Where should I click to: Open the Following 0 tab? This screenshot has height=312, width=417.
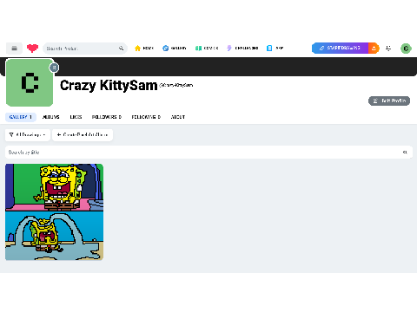(146, 117)
